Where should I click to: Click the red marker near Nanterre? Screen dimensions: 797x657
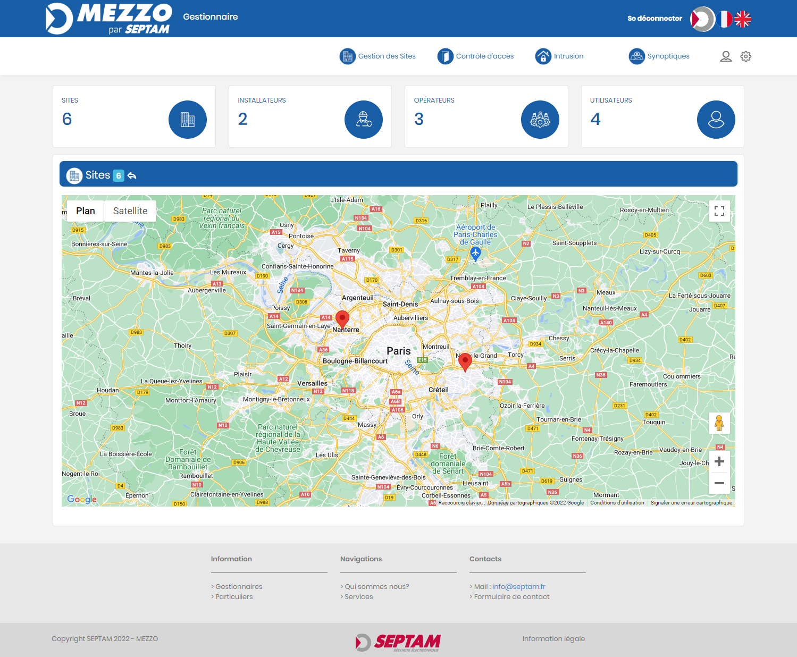coord(342,318)
